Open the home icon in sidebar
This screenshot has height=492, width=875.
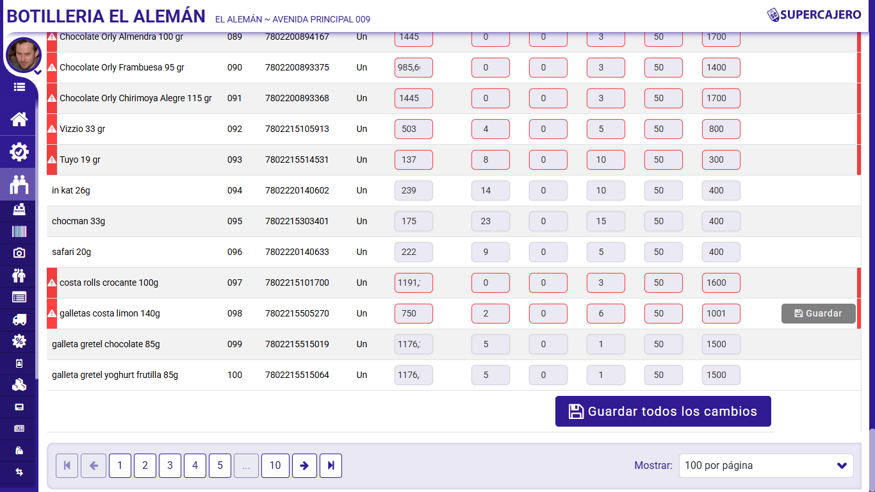pos(19,119)
